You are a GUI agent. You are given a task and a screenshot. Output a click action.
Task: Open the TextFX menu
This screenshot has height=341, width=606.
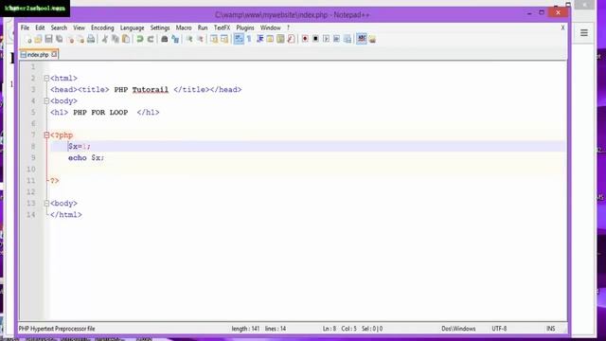point(222,27)
